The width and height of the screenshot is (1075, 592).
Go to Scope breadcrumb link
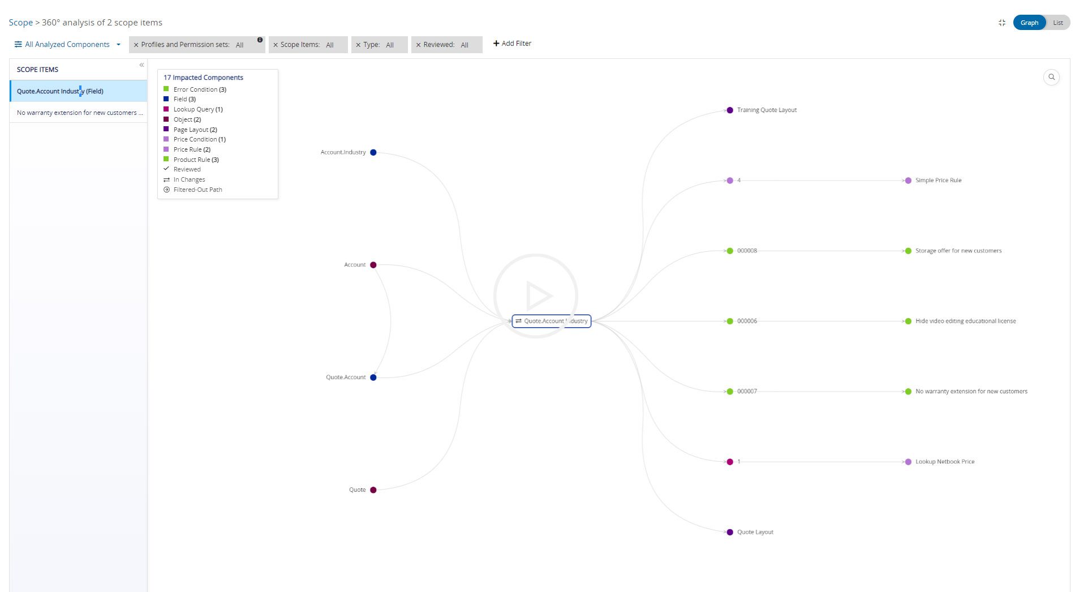tap(20, 23)
